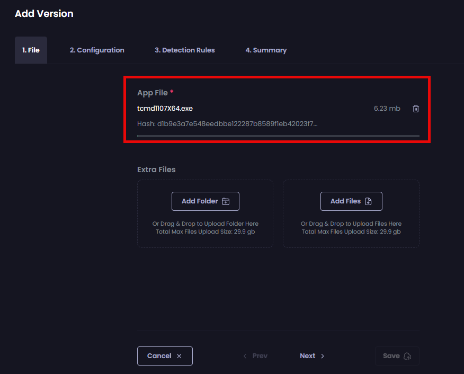Click the red asterisk next to App File
This screenshot has width=464, height=374.
click(173, 91)
